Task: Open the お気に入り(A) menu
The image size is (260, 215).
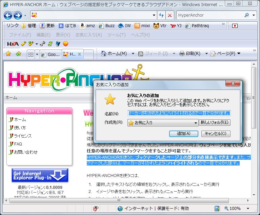Action: click(89, 35)
